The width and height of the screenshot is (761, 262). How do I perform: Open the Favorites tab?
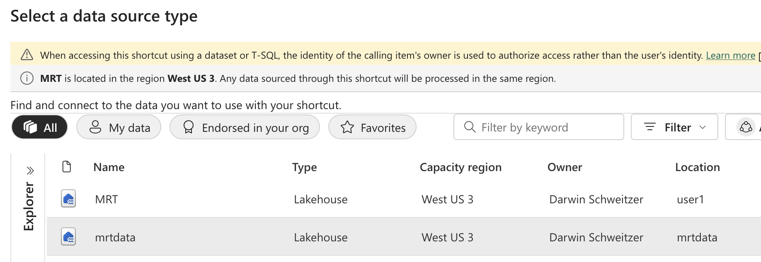[x=372, y=127]
